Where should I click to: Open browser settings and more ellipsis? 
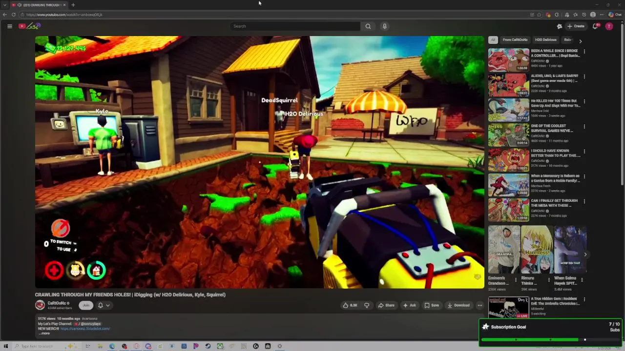pyautogui.click(x=602, y=15)
